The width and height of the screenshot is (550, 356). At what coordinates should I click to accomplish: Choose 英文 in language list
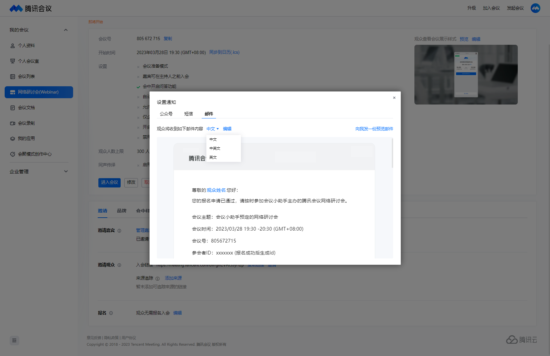[x=224, y=157]
